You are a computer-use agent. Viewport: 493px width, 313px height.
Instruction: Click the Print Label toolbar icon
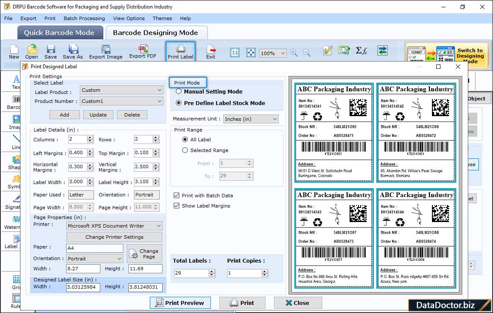tap(181, 52)
